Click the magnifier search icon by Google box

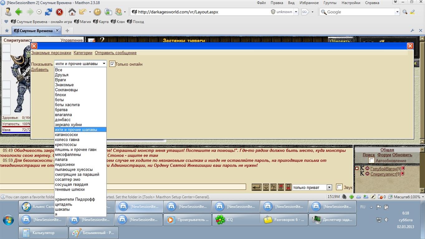405,12
